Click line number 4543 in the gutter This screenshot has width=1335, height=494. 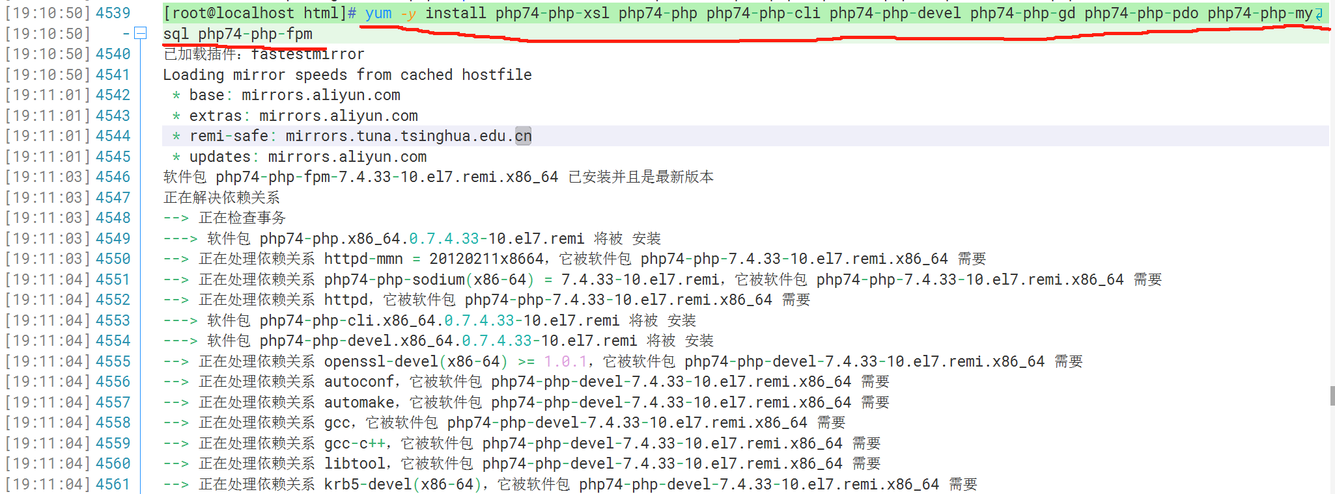coord(113,116)
